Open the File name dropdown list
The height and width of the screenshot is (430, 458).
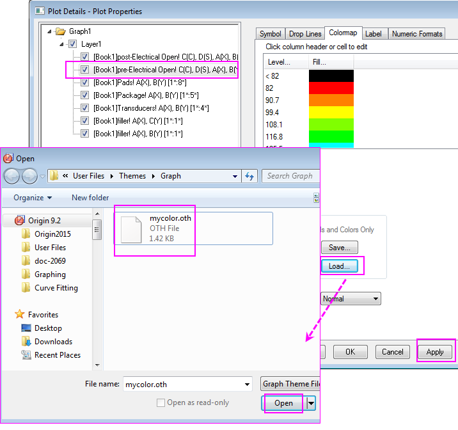[x=247, y=385]
